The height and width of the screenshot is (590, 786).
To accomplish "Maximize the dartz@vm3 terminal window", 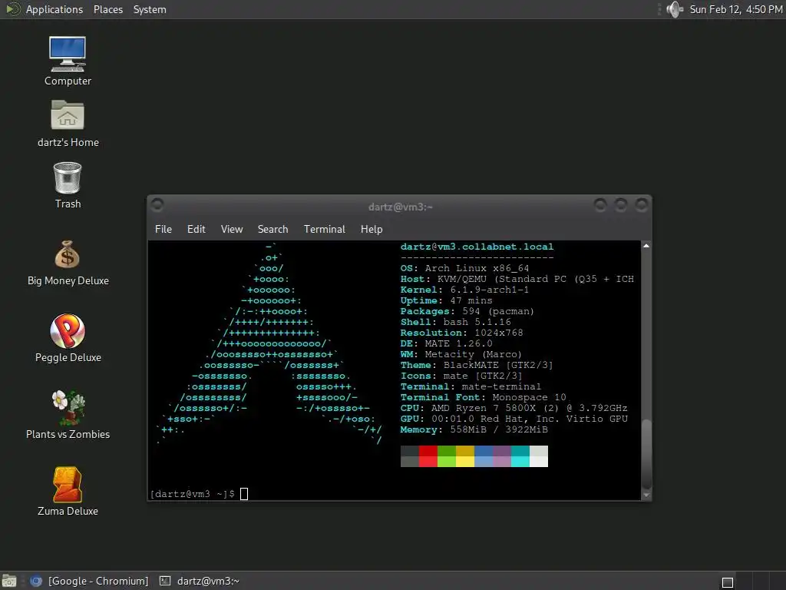I will click(620, 204).
